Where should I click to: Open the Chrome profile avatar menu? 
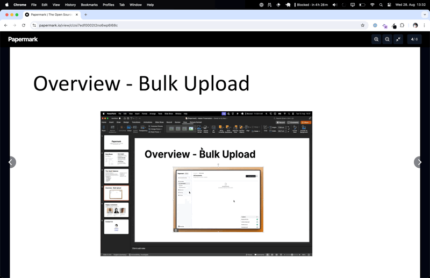pyautogui.click(x=415, y=25)
